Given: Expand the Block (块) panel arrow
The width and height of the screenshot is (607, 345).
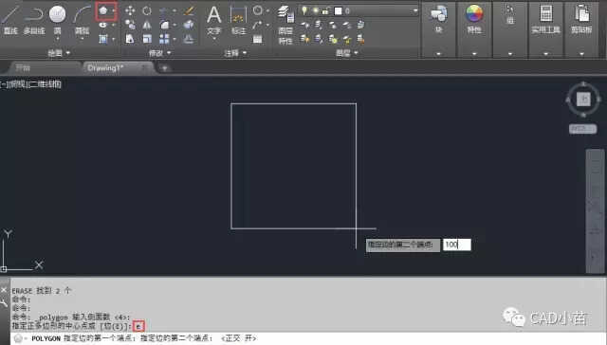Looking at the screenshot, I should point(438,54).
